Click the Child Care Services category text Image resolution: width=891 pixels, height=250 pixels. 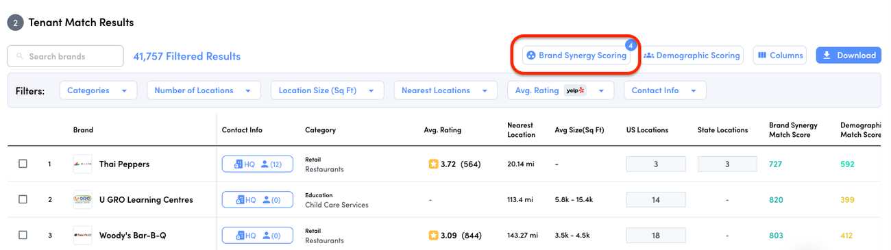click(337, 205)
